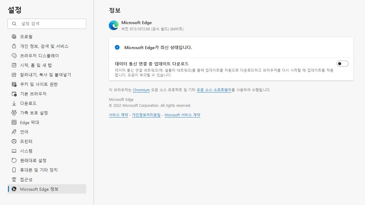Viewport: 365px width, 205px height.
Task: Open 접근성 settings
Action: click(x=47, y=179)
